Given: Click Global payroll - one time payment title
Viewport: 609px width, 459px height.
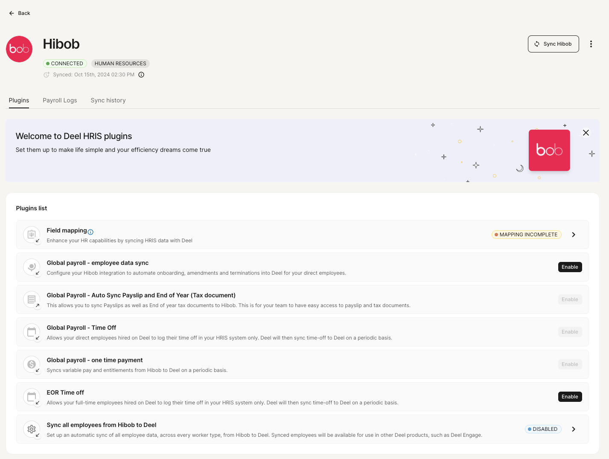Looking at the screenshot, I should [x=95, y=360].
